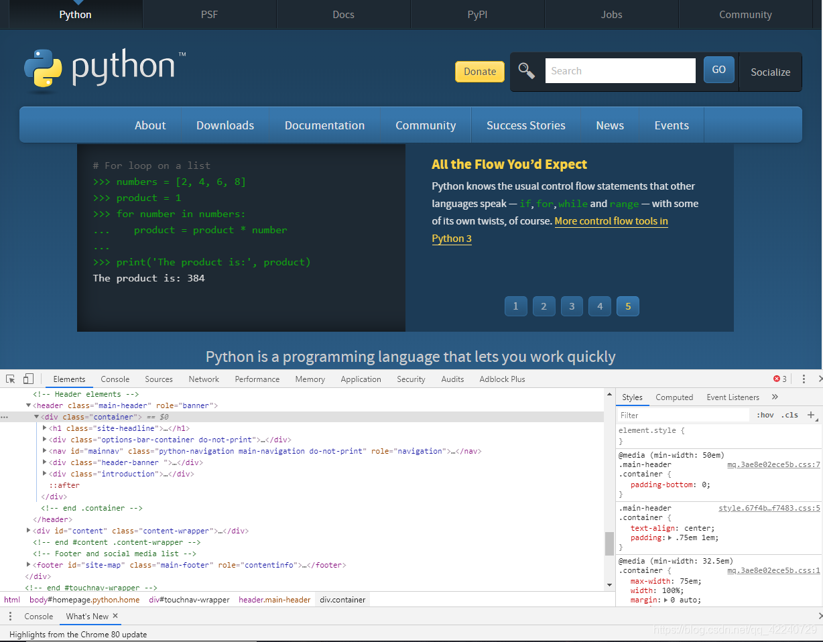Open the Sources DevTools tab

point(159,379)
